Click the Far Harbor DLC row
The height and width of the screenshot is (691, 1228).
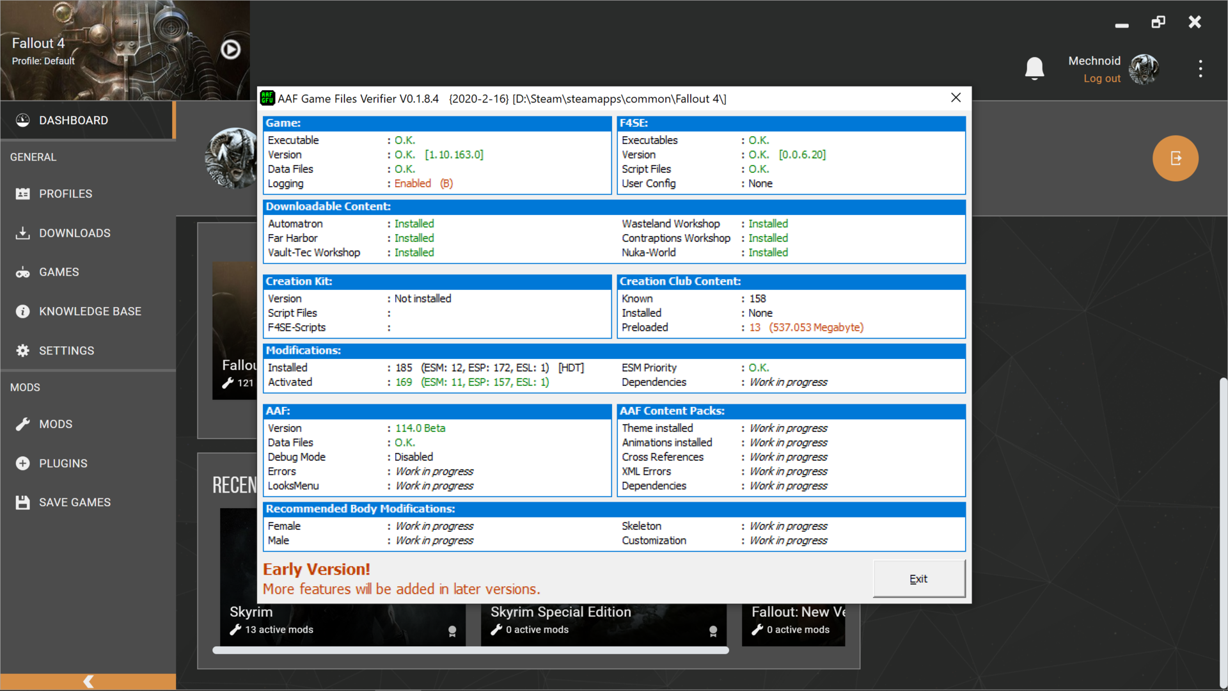tap(350, 238)
